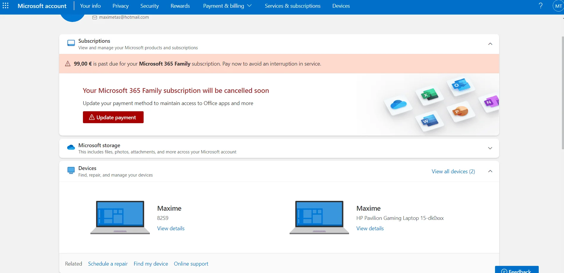Open the MT account avatar menu
The image size is (564, 273).
pos(558,6)
